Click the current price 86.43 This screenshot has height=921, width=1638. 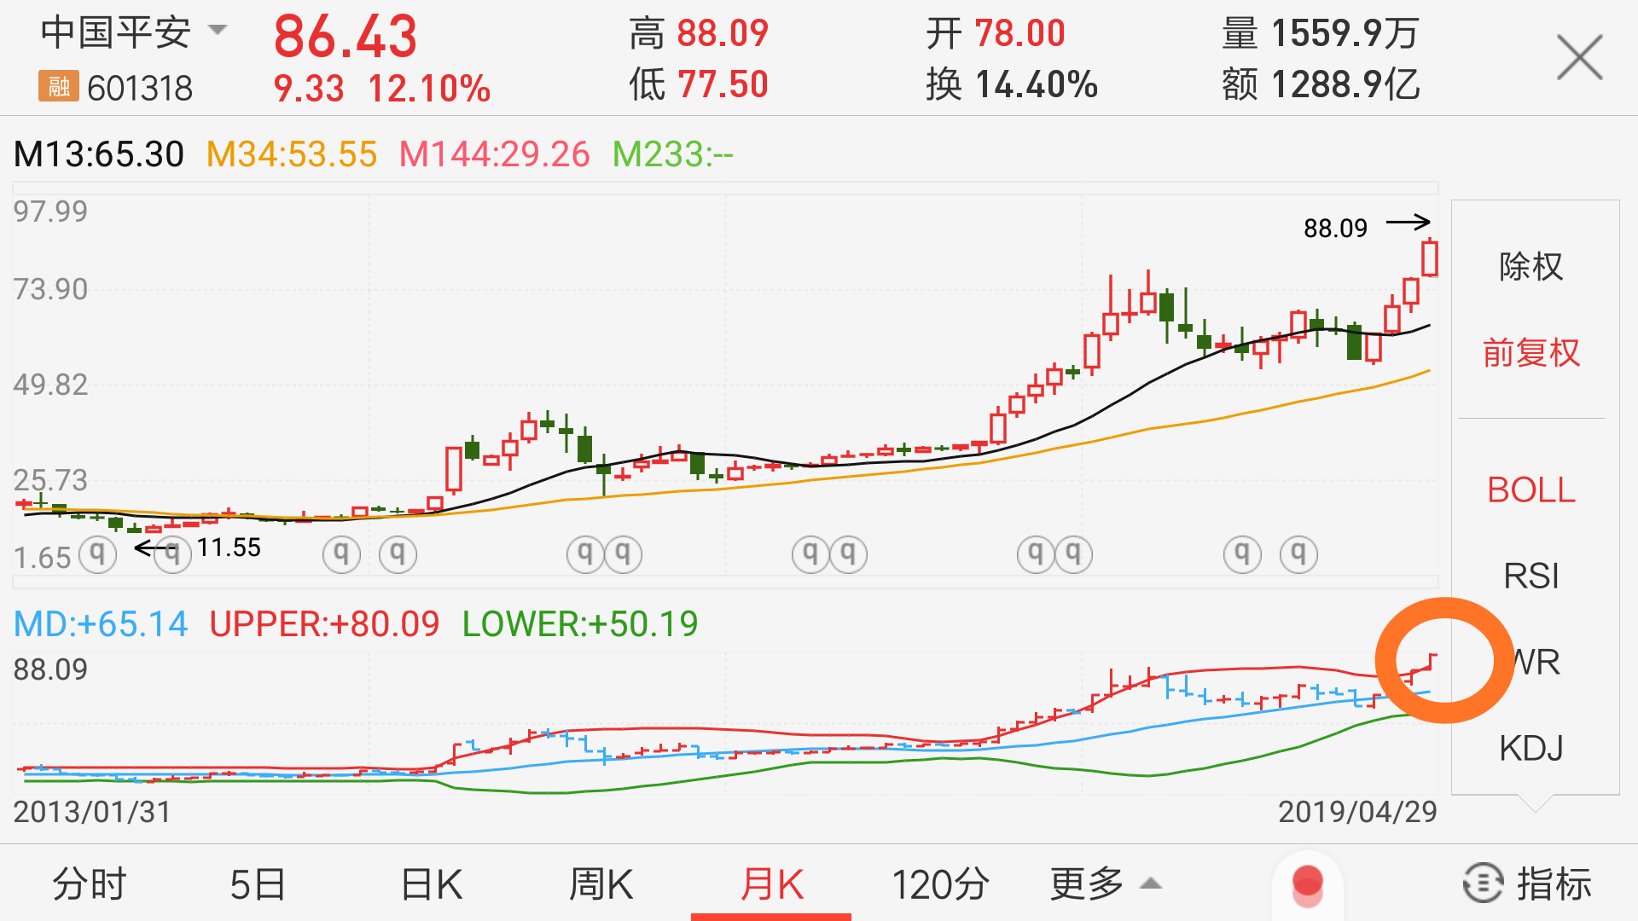click(346, 37)
